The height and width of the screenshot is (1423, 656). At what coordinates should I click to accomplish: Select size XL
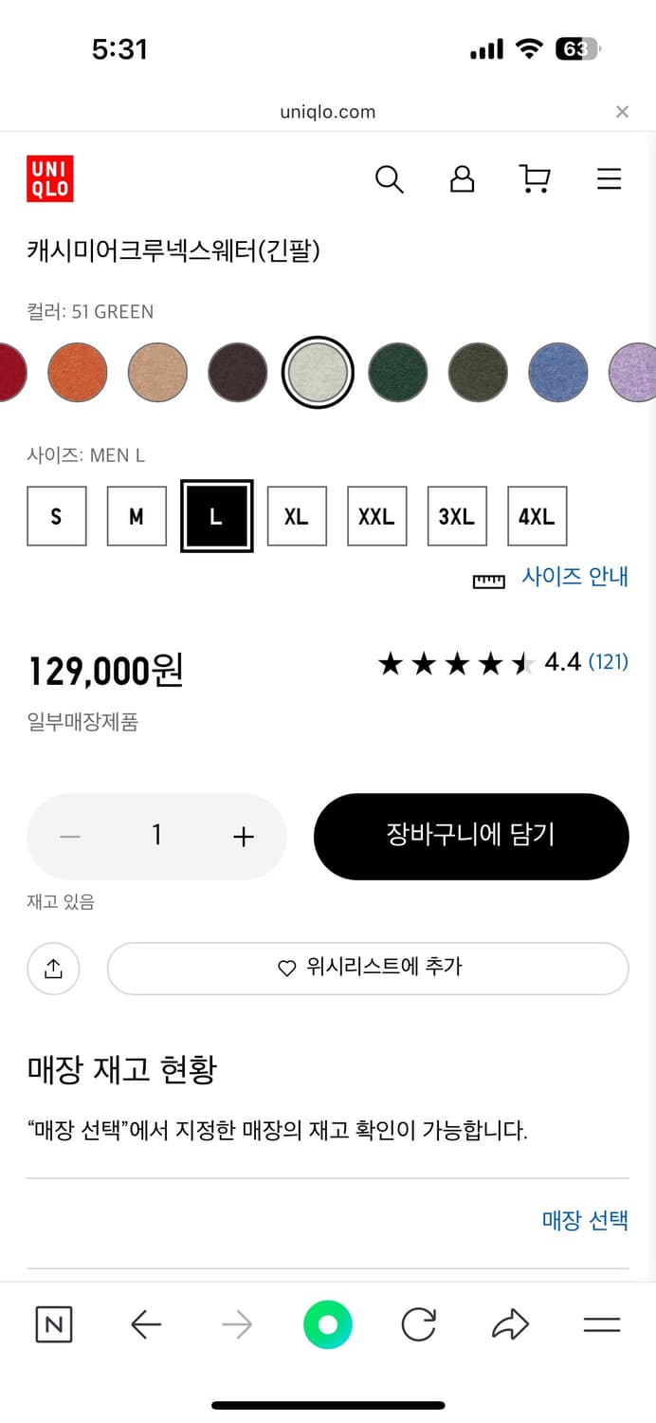297,515
